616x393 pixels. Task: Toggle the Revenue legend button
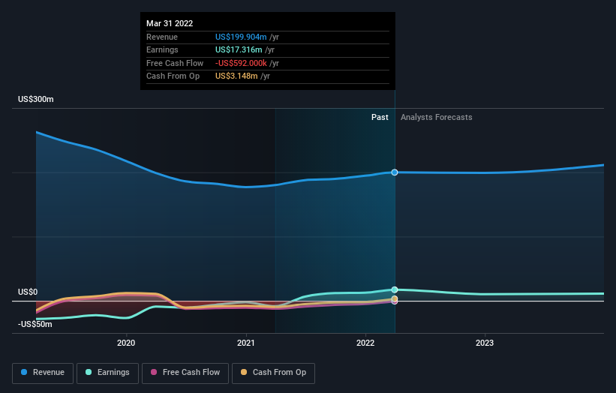coord(43,373)
